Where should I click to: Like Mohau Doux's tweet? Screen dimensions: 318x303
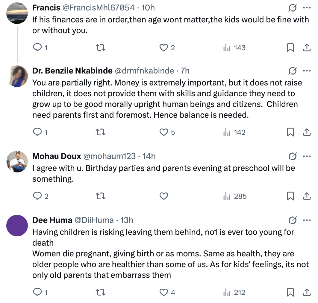click(x=163, y=196)
